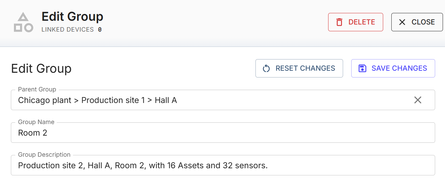Screen dimensions: 445x190
Task: Click the Group Name field label
Action: pos(36,122)
